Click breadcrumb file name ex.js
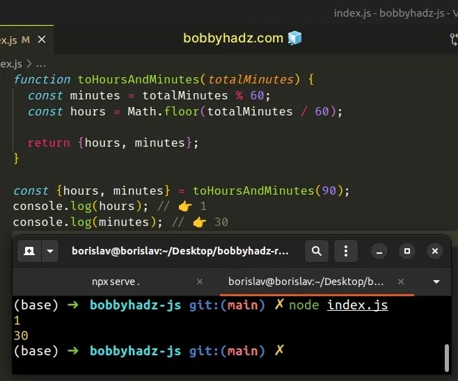 [x=11, y=64]
